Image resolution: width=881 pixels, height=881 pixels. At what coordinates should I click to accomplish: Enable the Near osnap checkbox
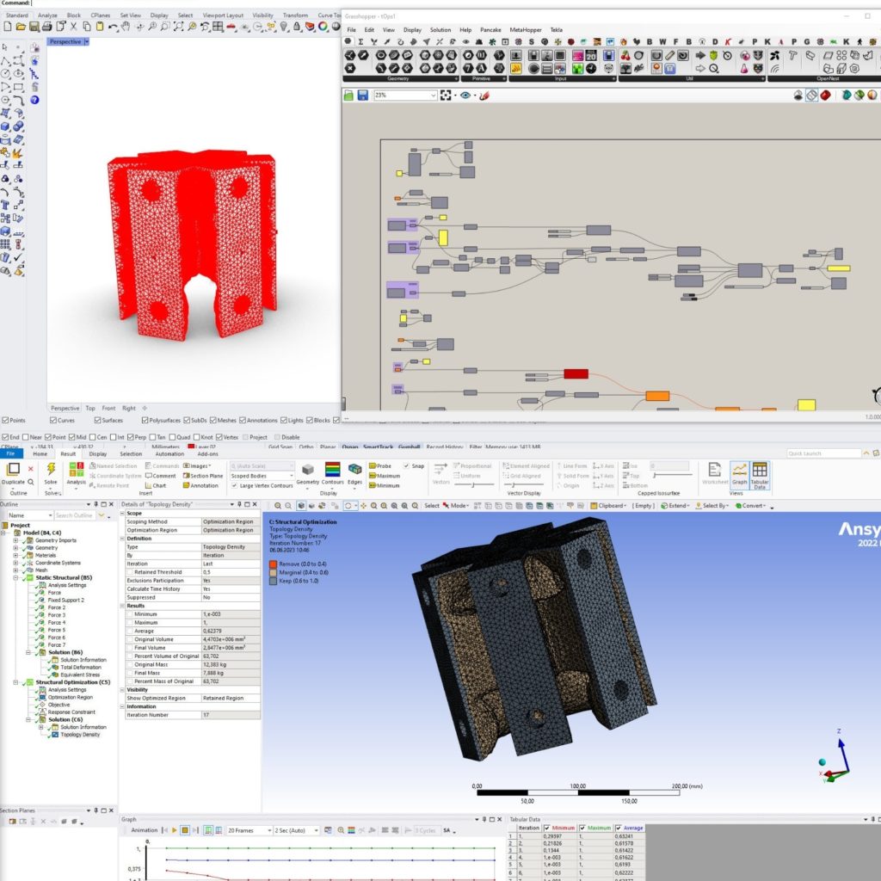coord(25,437)
